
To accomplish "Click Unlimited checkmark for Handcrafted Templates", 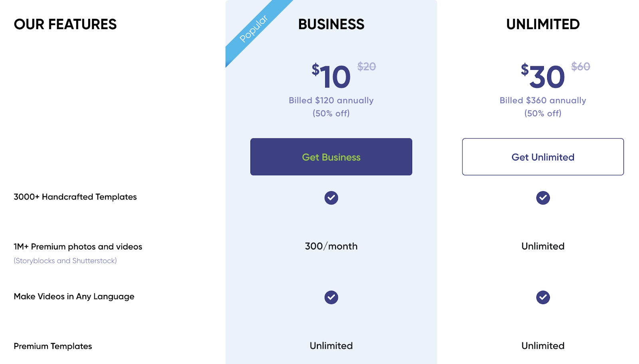I will point(543,198).
